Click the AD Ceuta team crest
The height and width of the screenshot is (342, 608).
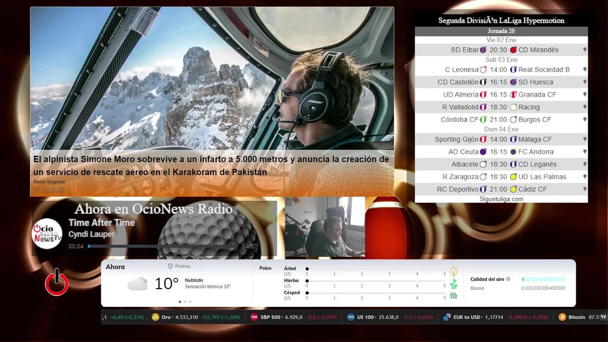[x=483, y=152]
